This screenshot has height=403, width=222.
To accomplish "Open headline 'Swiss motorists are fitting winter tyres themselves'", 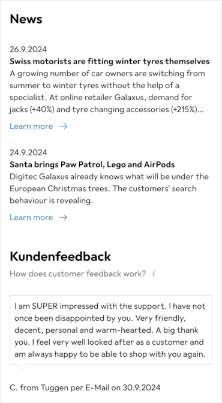I will click(x=110, y=61).
